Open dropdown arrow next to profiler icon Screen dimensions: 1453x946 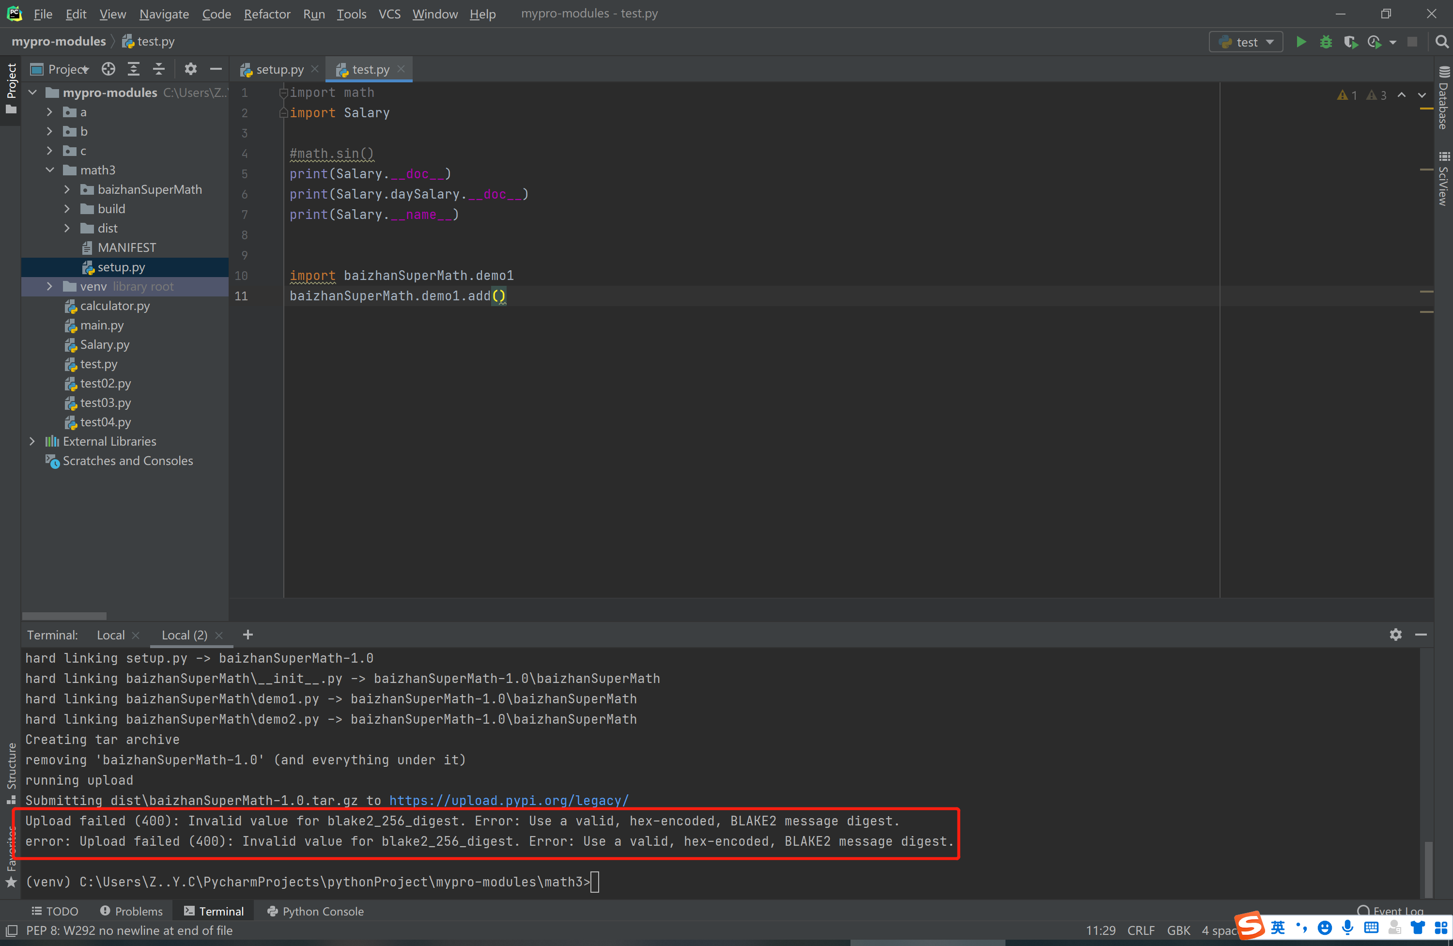tap(1392, 42)
